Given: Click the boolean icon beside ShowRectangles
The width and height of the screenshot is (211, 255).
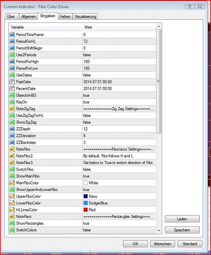Looking at the screenshot, I should coord(12,224).
